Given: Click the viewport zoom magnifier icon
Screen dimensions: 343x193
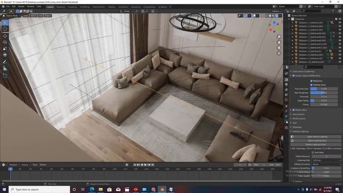Looking at the screenshot, I should coord(279,37).
